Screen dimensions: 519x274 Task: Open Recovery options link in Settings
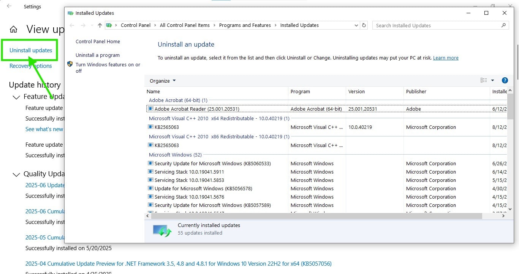point(31,66)
